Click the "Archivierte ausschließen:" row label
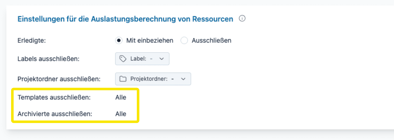 click(55, 114)
